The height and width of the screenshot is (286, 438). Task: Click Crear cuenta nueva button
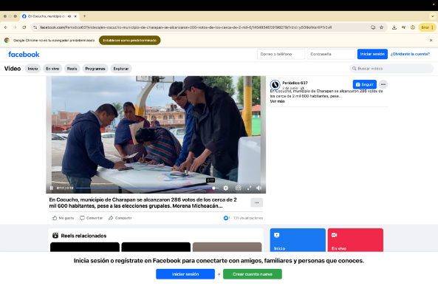(x=253, y=274)
